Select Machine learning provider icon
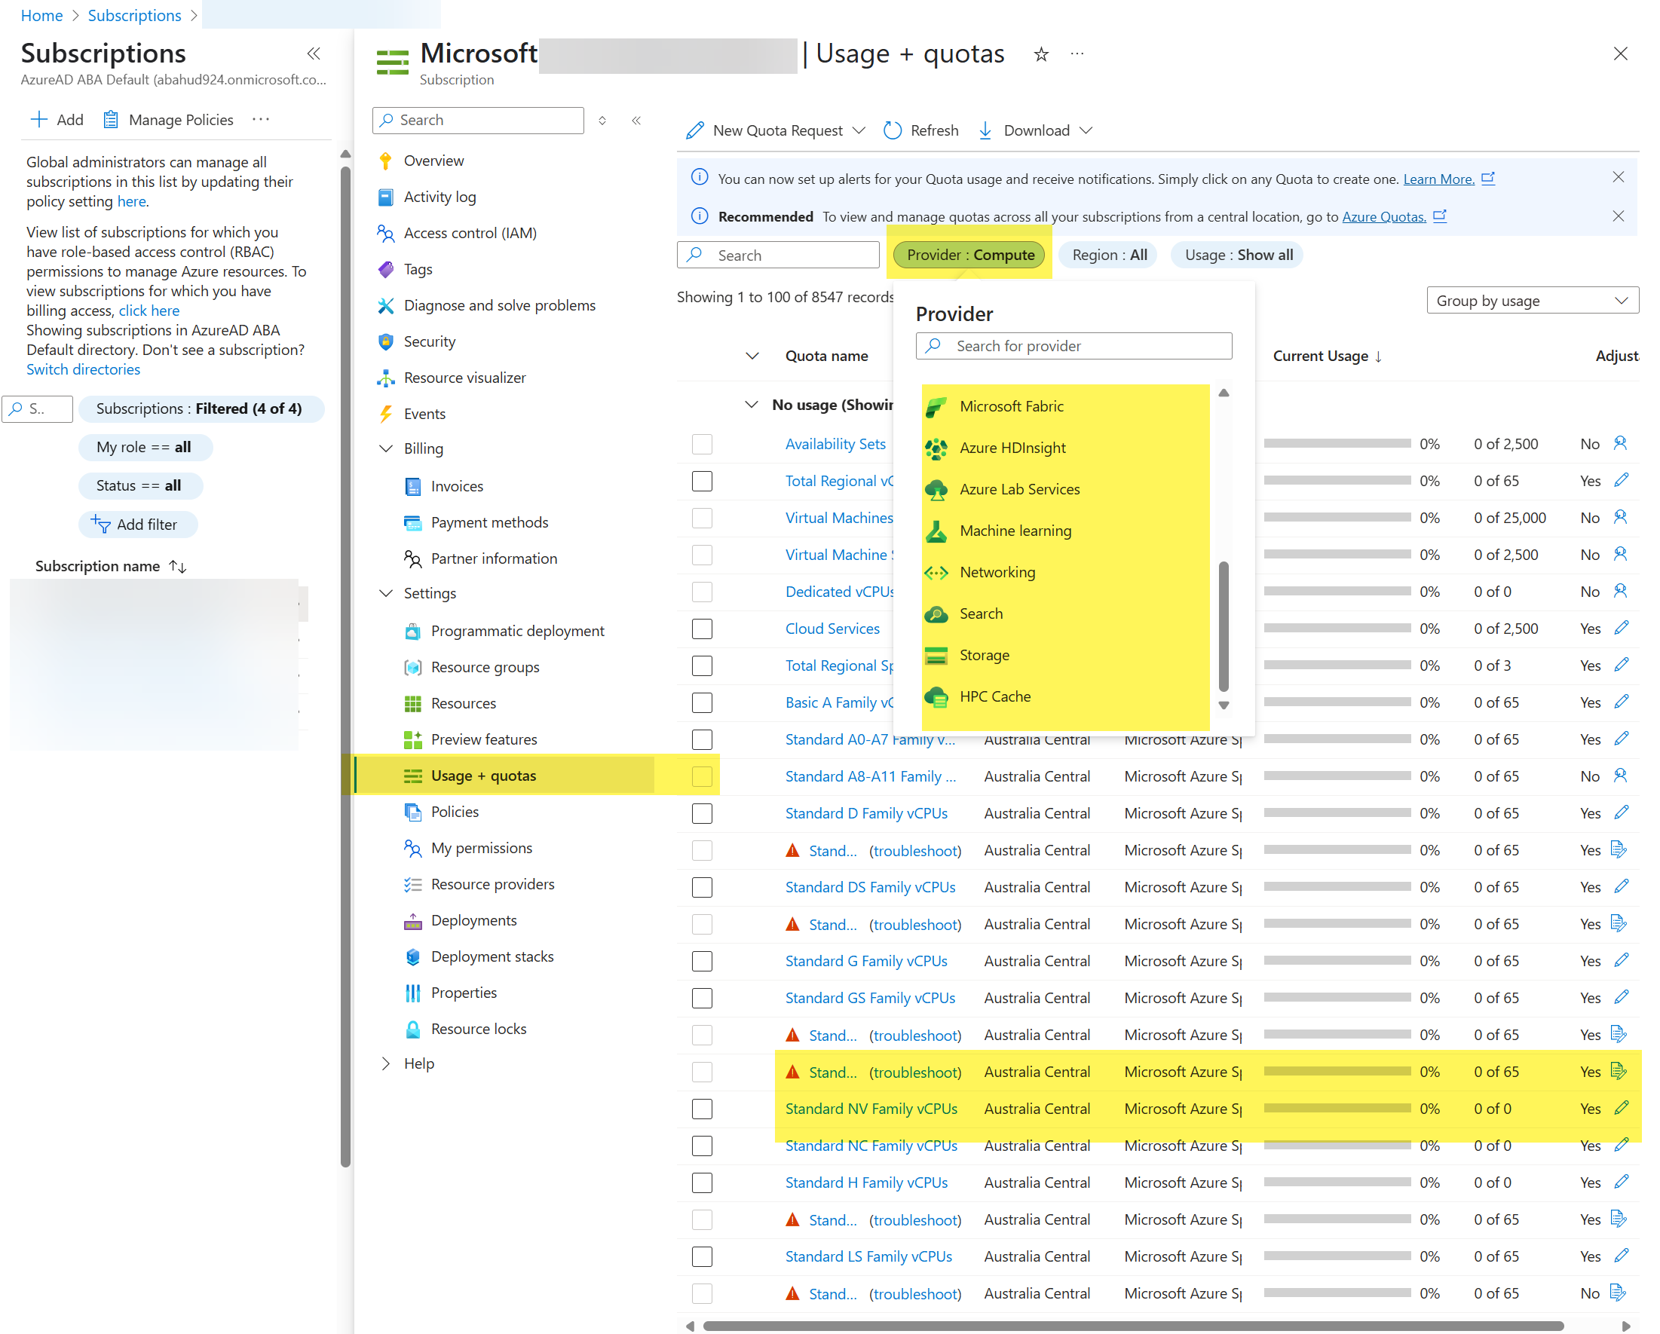 pyautogui.click(x=936, y=531)
